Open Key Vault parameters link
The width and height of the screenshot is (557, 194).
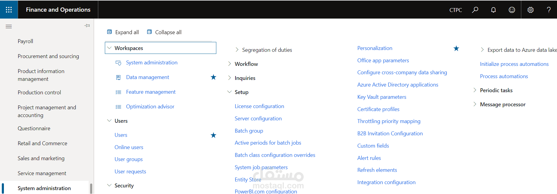(x=382, y=97)
